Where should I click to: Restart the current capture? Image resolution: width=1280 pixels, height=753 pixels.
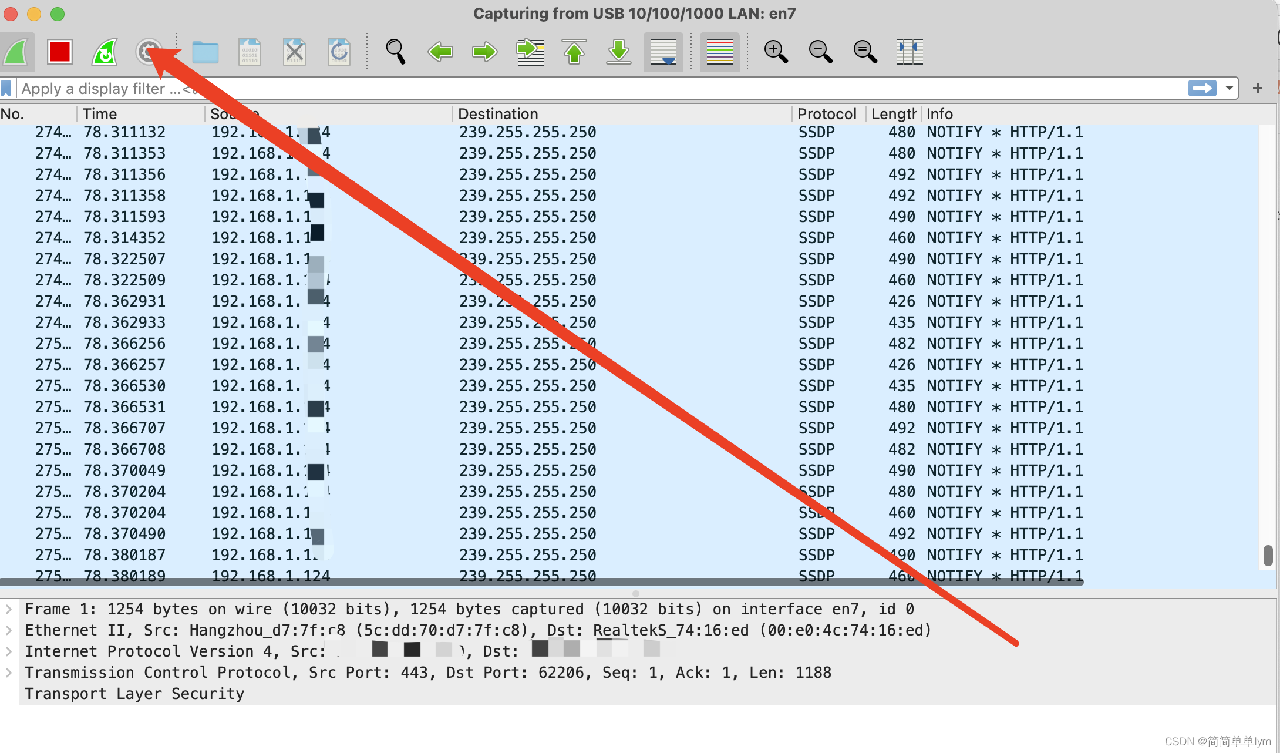105,52
